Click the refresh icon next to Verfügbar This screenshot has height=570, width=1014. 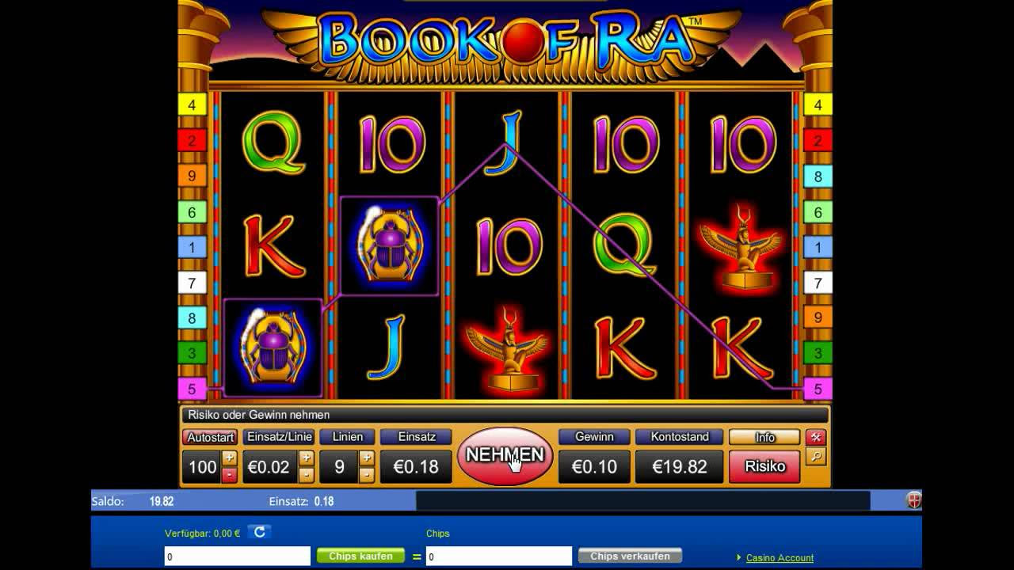[x=259, y=532]
